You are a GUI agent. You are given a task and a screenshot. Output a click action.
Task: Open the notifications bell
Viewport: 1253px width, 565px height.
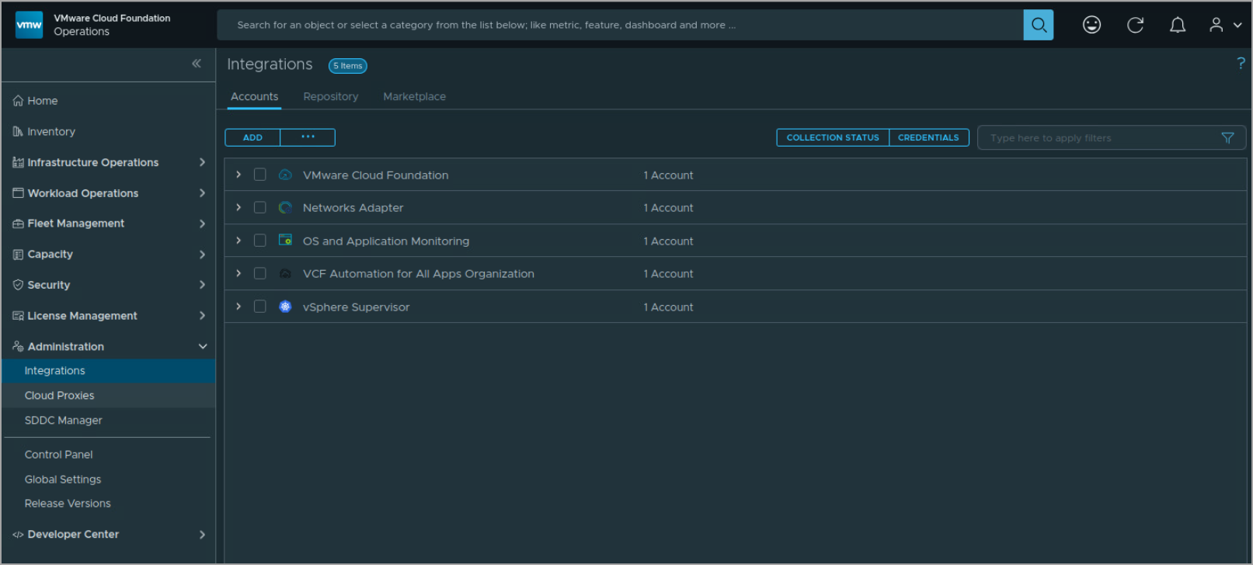point(1178,25)
